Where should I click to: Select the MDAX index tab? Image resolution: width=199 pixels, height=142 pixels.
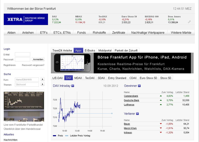tap(78, 78)
